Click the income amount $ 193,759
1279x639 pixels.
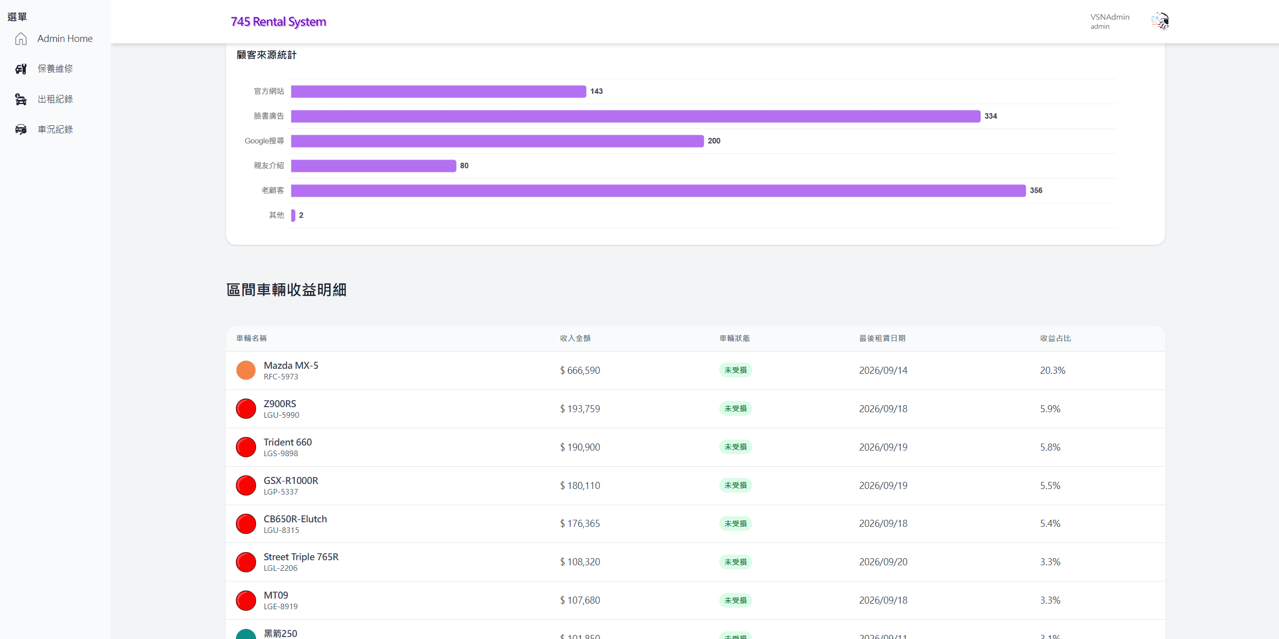[x=580, y=409]
